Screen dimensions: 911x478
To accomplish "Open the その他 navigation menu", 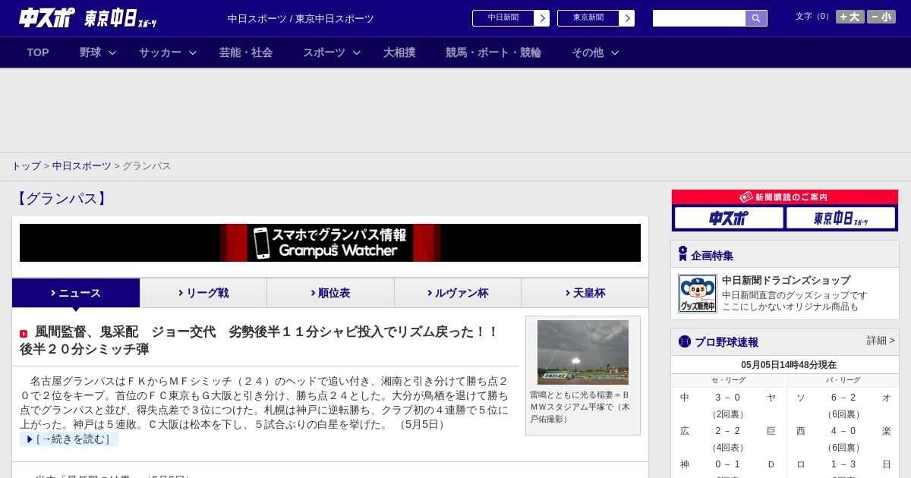I will click(588, 52).
